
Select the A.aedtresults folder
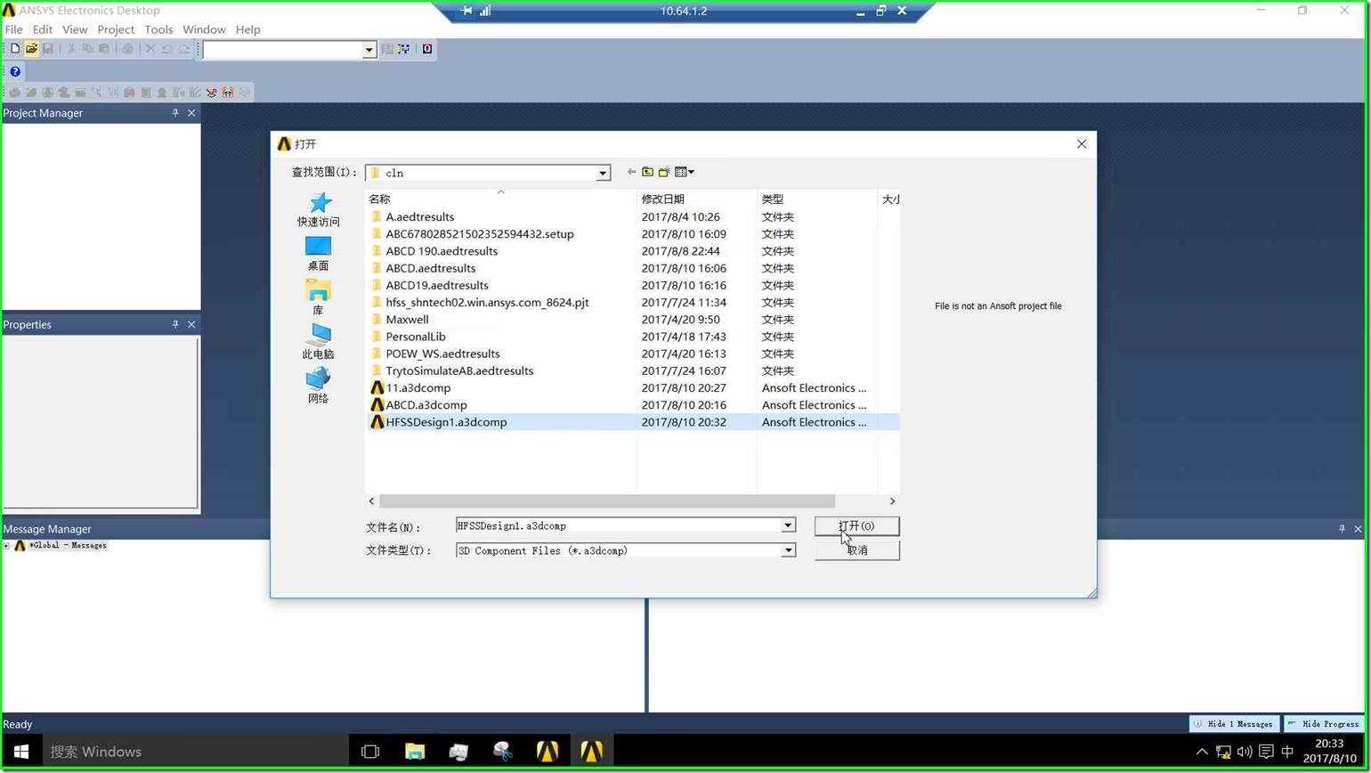point(420,217)
